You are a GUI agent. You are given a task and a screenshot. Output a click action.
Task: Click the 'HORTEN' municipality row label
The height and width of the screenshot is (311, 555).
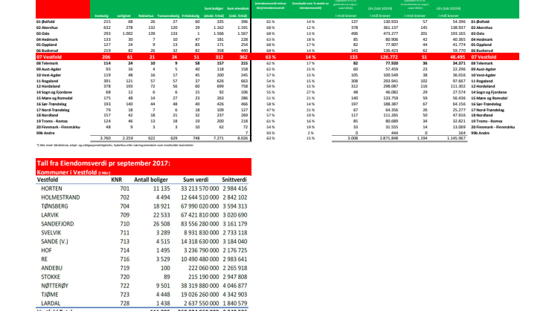pos(51,189)
